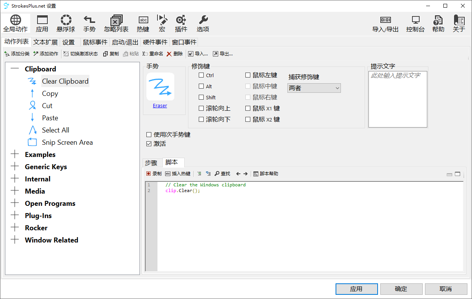
Task: Open the 关于 about section
Action: pos(459,24)
